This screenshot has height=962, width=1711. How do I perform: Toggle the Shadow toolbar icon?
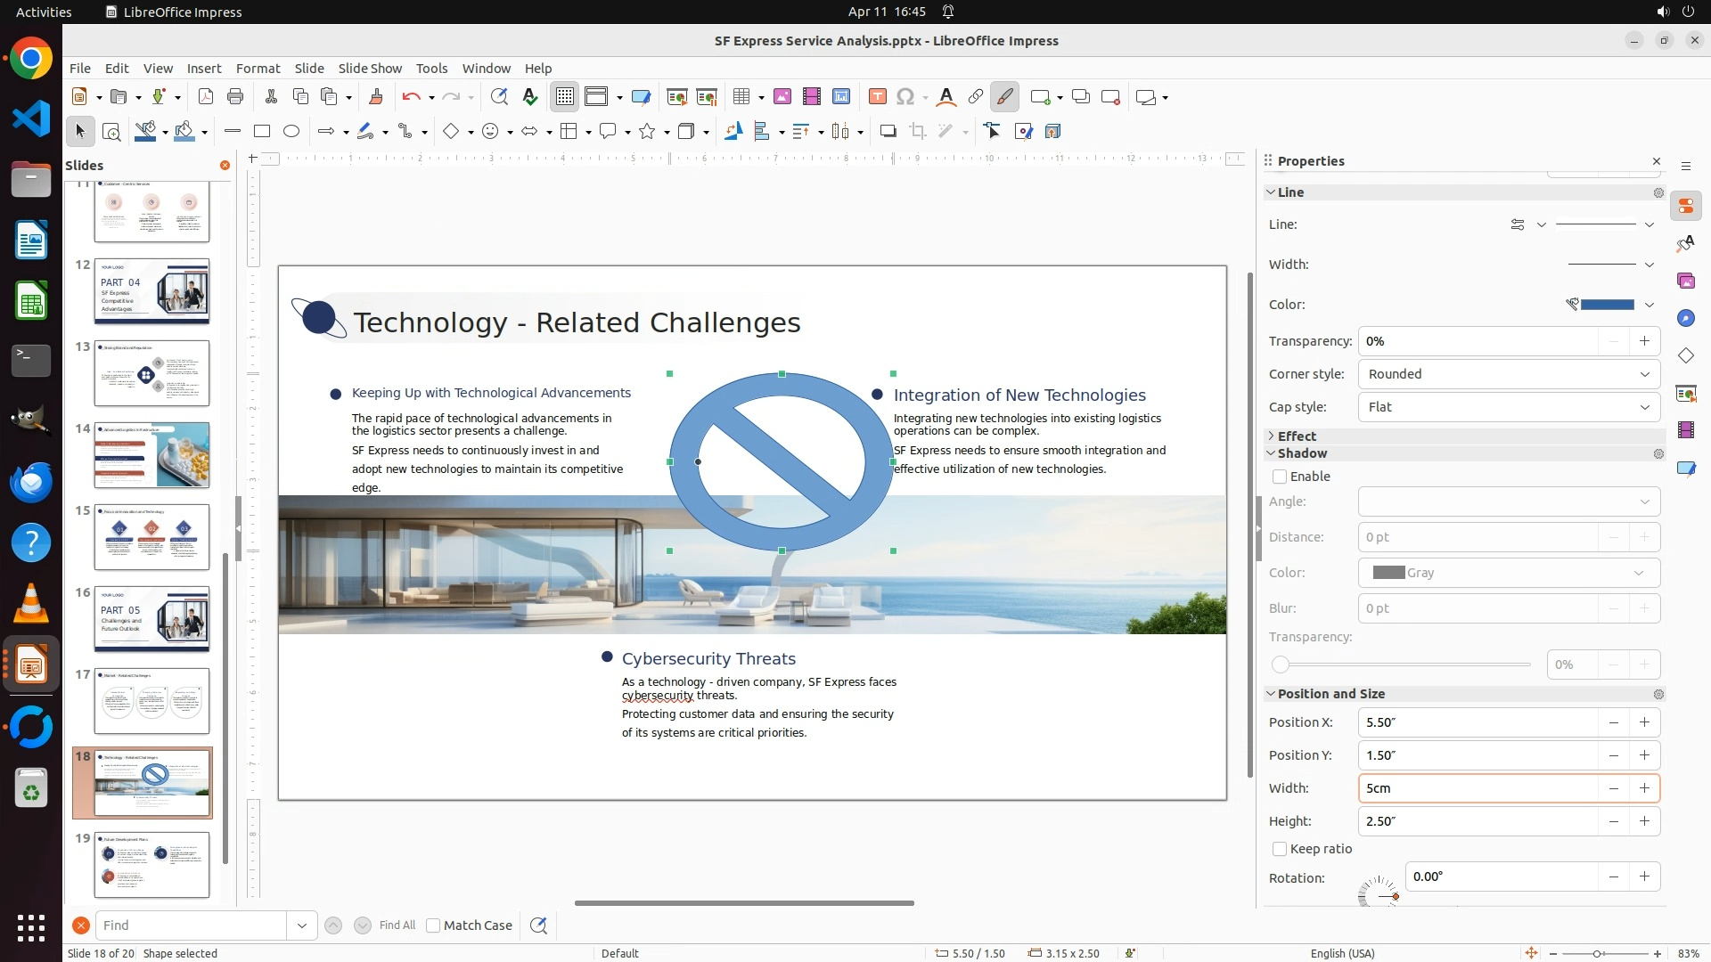[888, 132]
